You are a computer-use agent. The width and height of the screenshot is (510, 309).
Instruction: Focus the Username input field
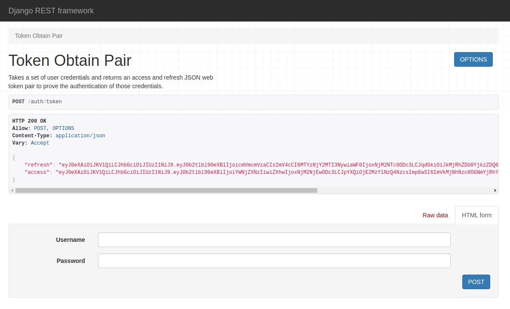tap(274, 240)
